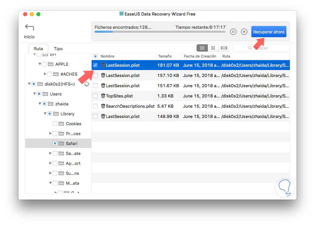This screenshot has height=226, width=315.
Task: Switch to the Tipo tab
Action: coord(58,49)
